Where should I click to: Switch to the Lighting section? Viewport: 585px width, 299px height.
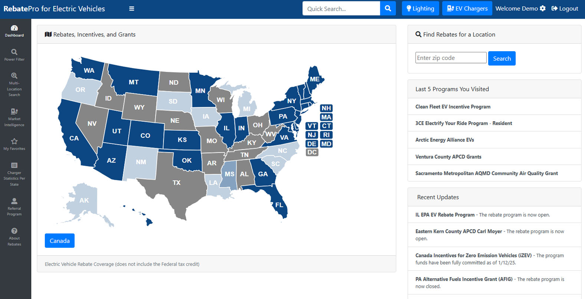[x=420, y=9]
